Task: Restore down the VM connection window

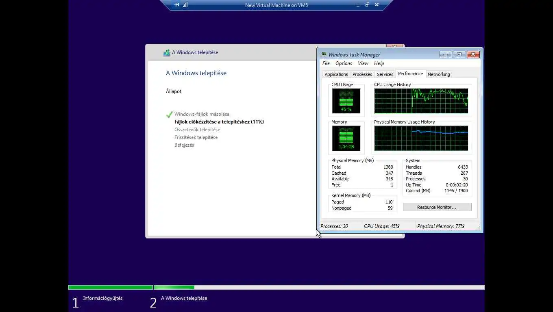Action: tap(367, 5)
